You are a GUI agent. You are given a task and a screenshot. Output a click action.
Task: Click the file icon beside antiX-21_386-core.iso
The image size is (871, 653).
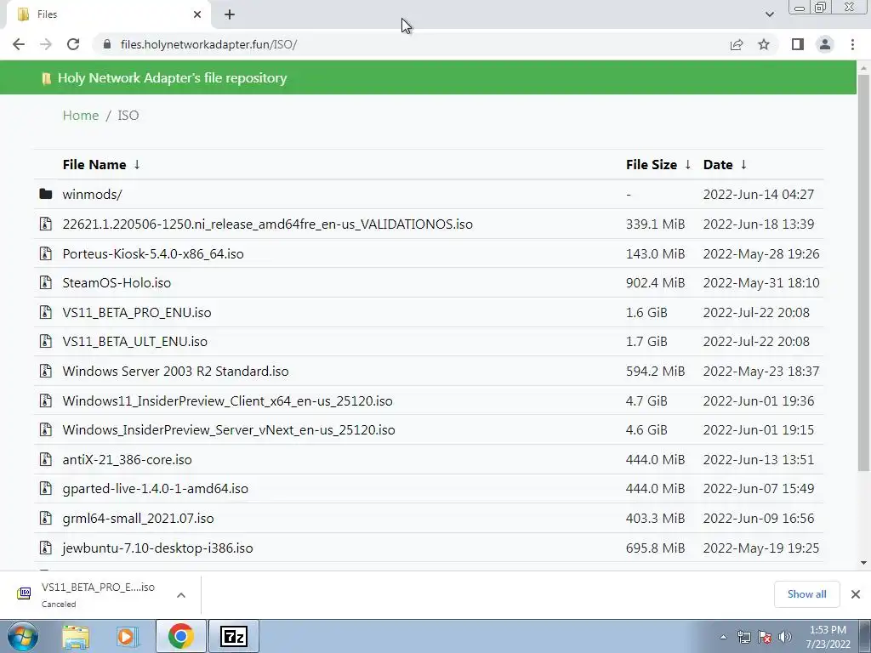coord(46,459)
